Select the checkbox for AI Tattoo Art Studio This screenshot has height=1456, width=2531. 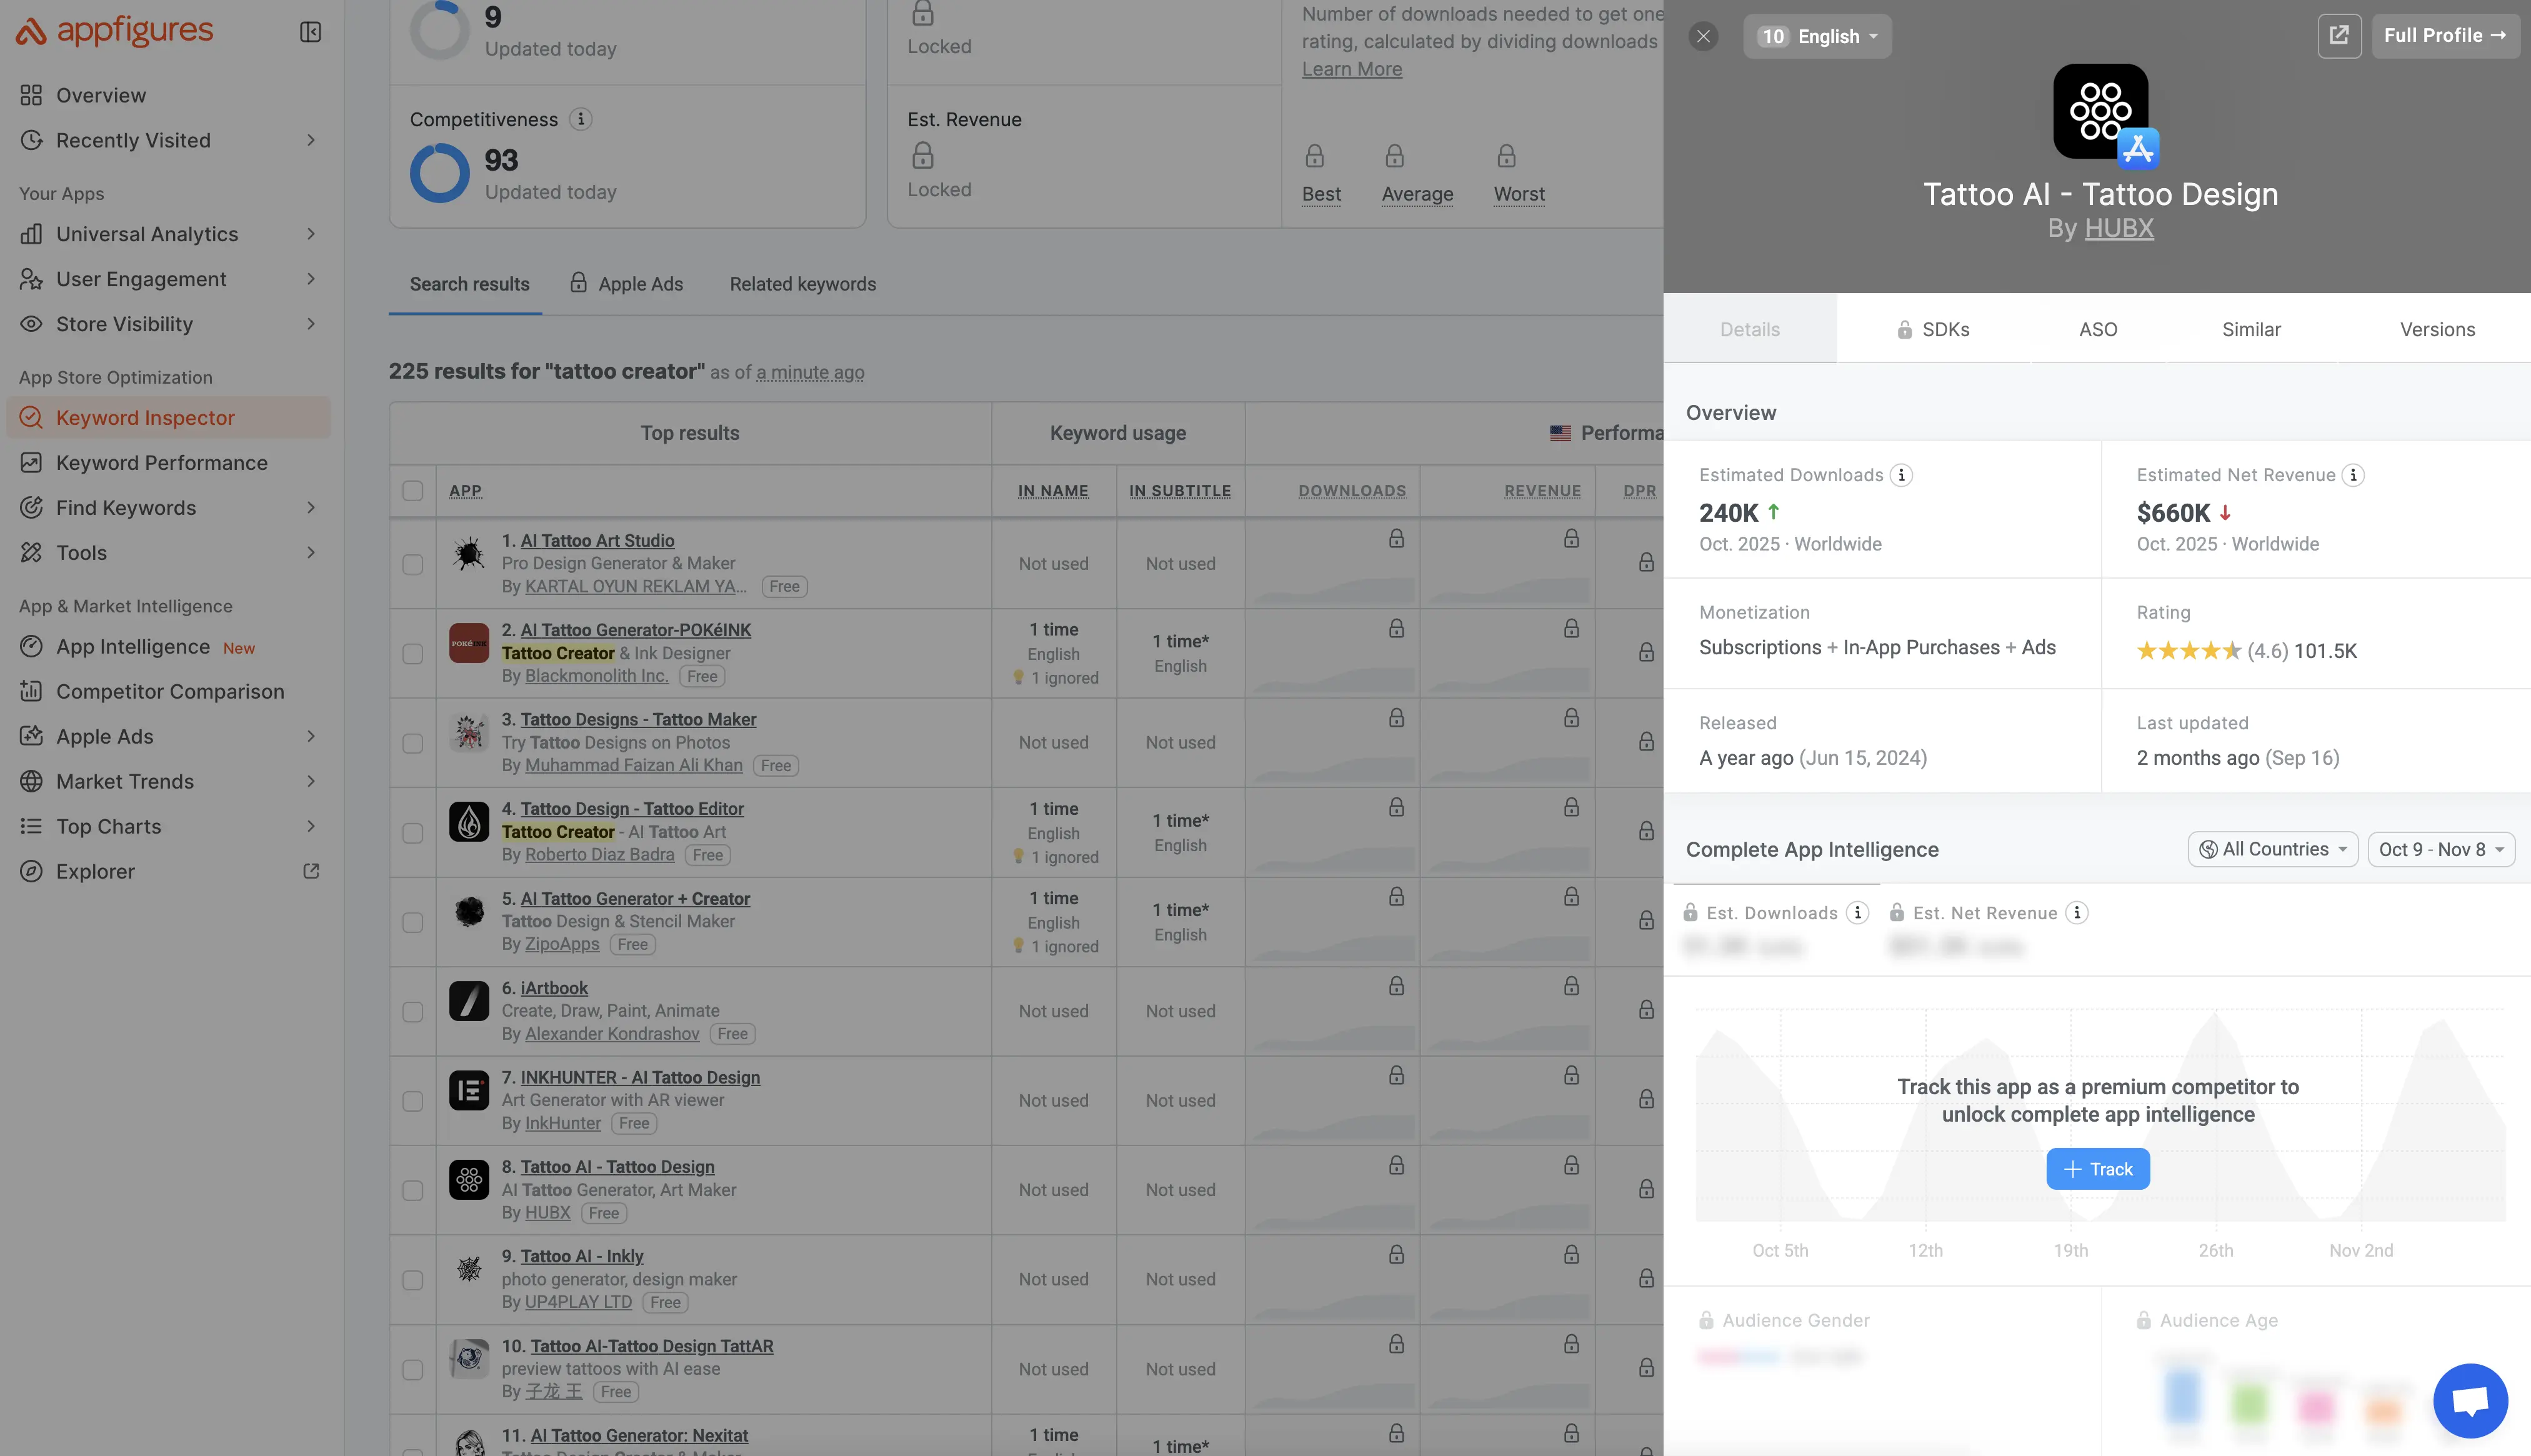click(x=413, y=563)
